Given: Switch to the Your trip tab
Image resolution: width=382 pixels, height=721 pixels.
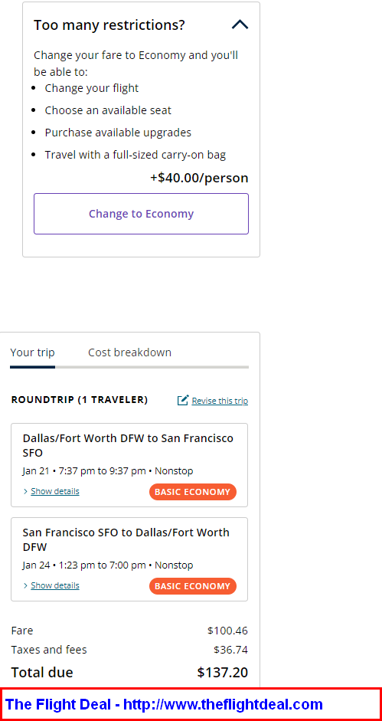Looking at the screenshot, I should 32,352.
